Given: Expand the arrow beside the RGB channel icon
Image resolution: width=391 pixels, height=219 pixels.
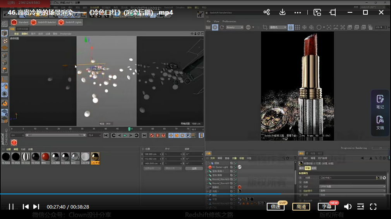Looking at the screenshot, I should pos(253,27).
